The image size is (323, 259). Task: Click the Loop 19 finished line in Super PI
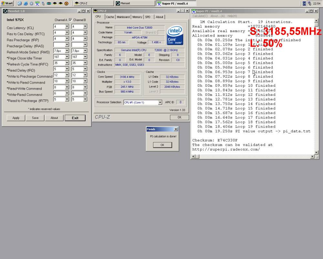tap(236, 127)
